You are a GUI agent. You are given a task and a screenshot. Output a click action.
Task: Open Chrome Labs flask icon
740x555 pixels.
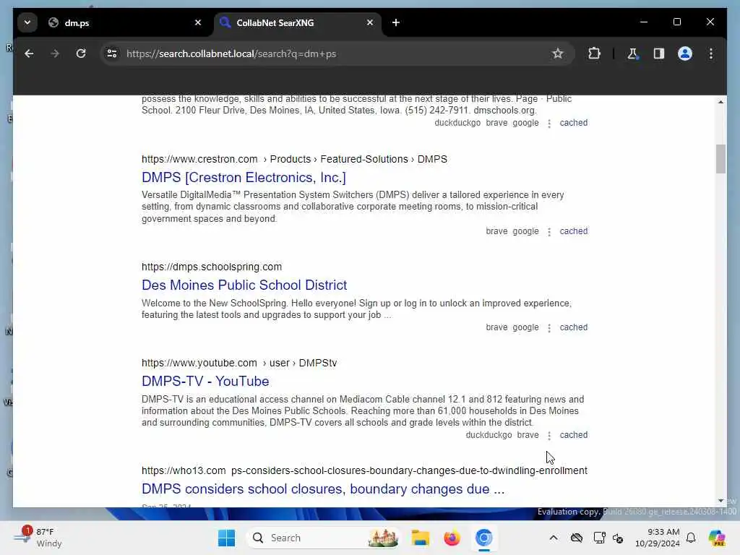tap(632, 53)
